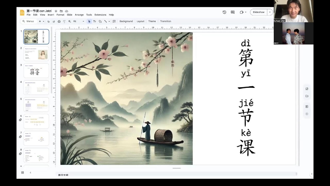The width and height of the screenshot is (330, 186).
Task: Open the Theme button
Action: tap(152, 21)
